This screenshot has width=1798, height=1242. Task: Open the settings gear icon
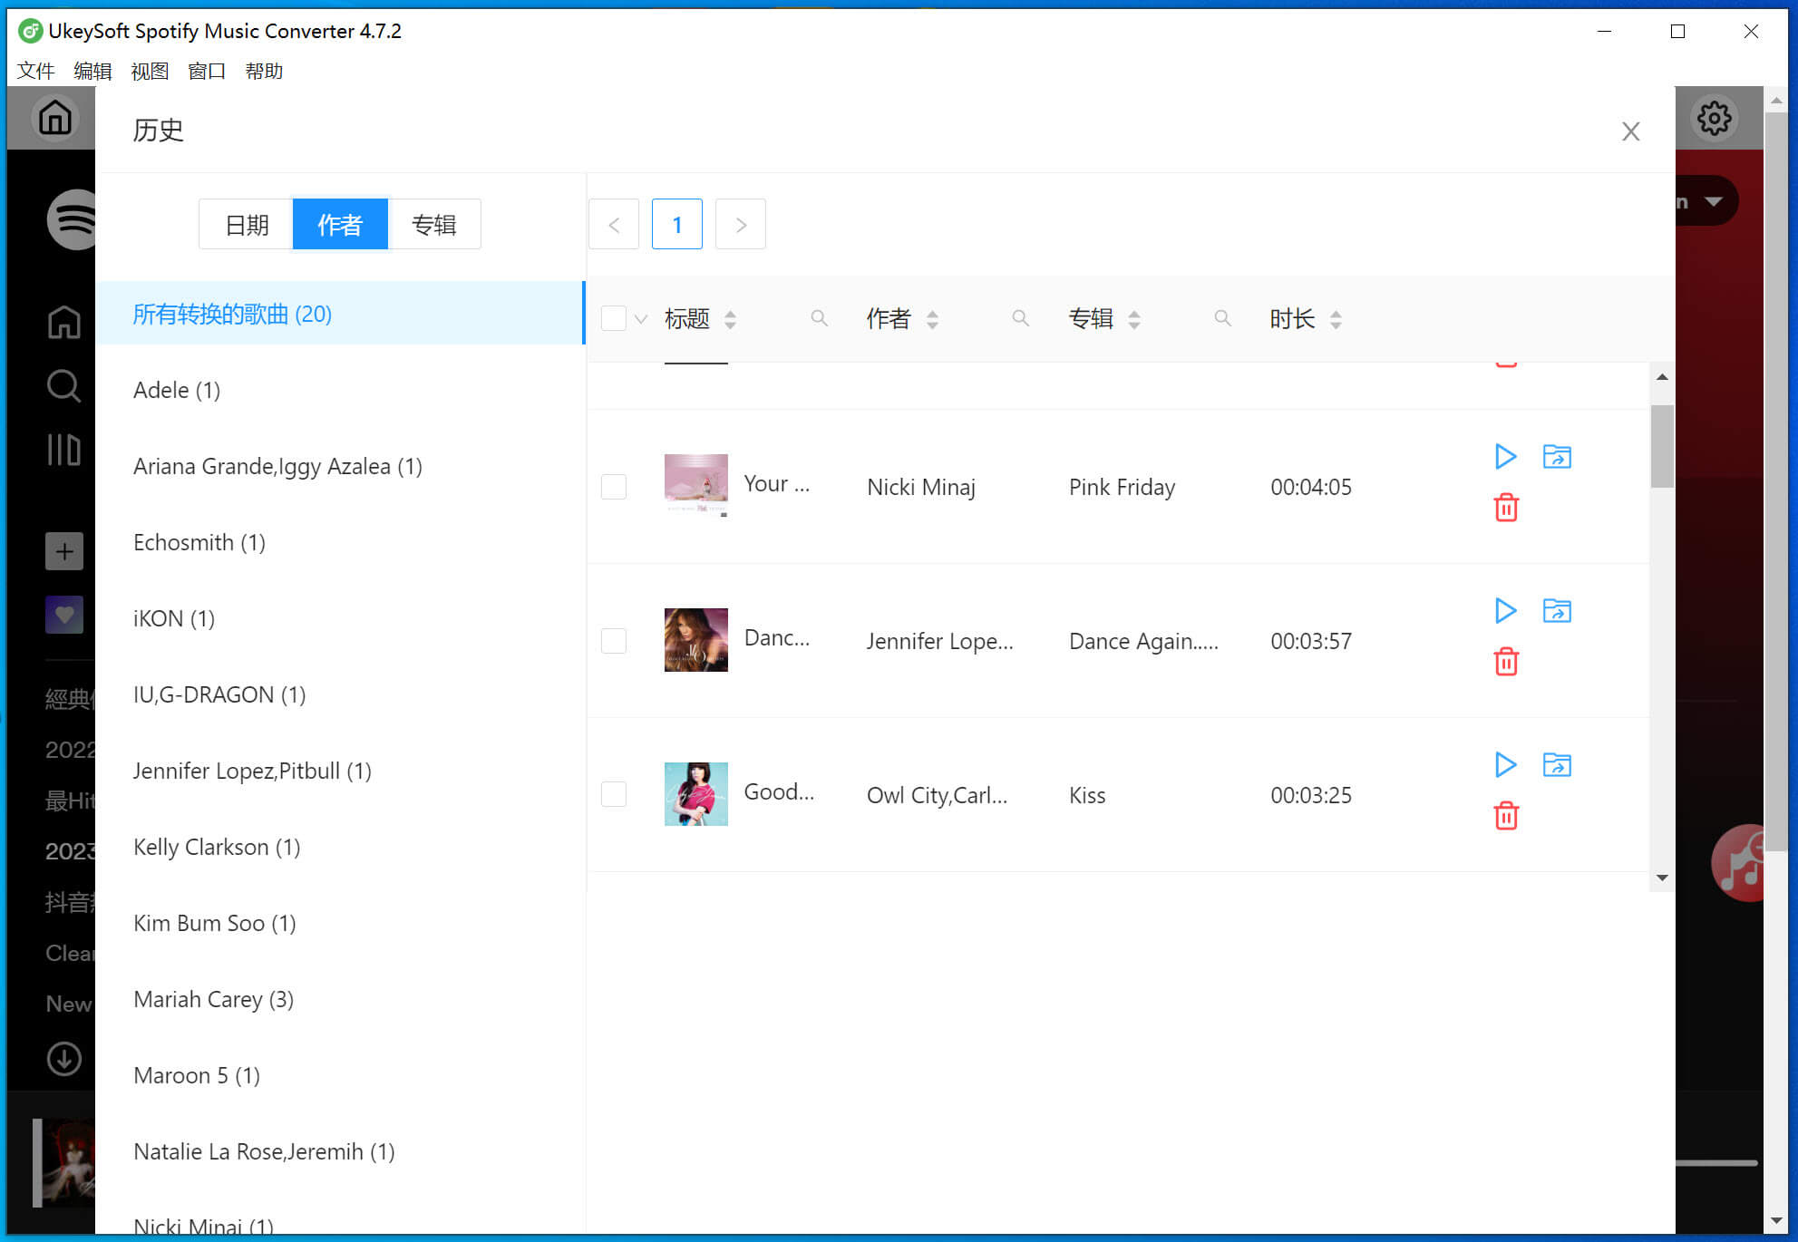1714,118
